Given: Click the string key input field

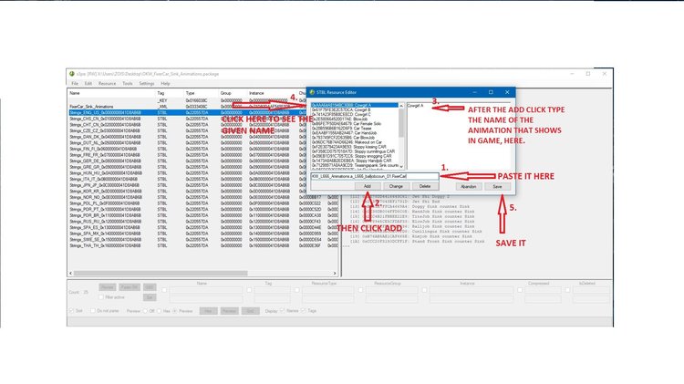Looking at the screenshot, I should point(375,176).
